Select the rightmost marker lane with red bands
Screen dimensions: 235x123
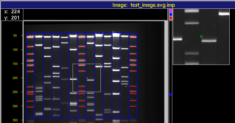click(x=133, y=75)
